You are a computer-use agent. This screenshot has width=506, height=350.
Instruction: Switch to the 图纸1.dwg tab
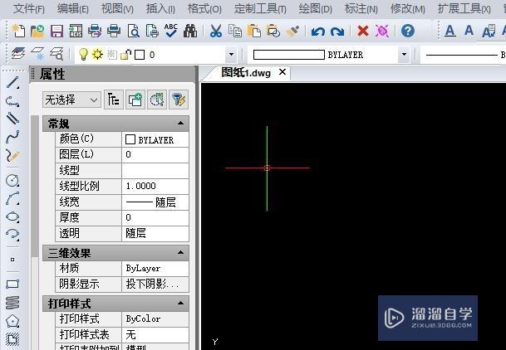click(x=246, y=73)
